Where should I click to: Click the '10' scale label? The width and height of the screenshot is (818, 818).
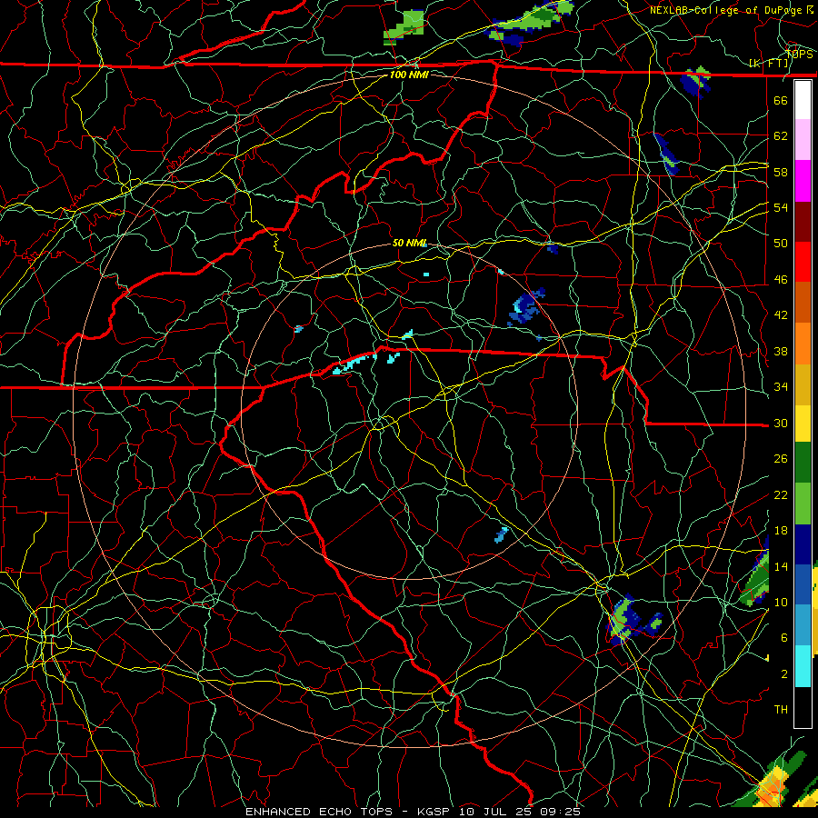click(781, 602)
